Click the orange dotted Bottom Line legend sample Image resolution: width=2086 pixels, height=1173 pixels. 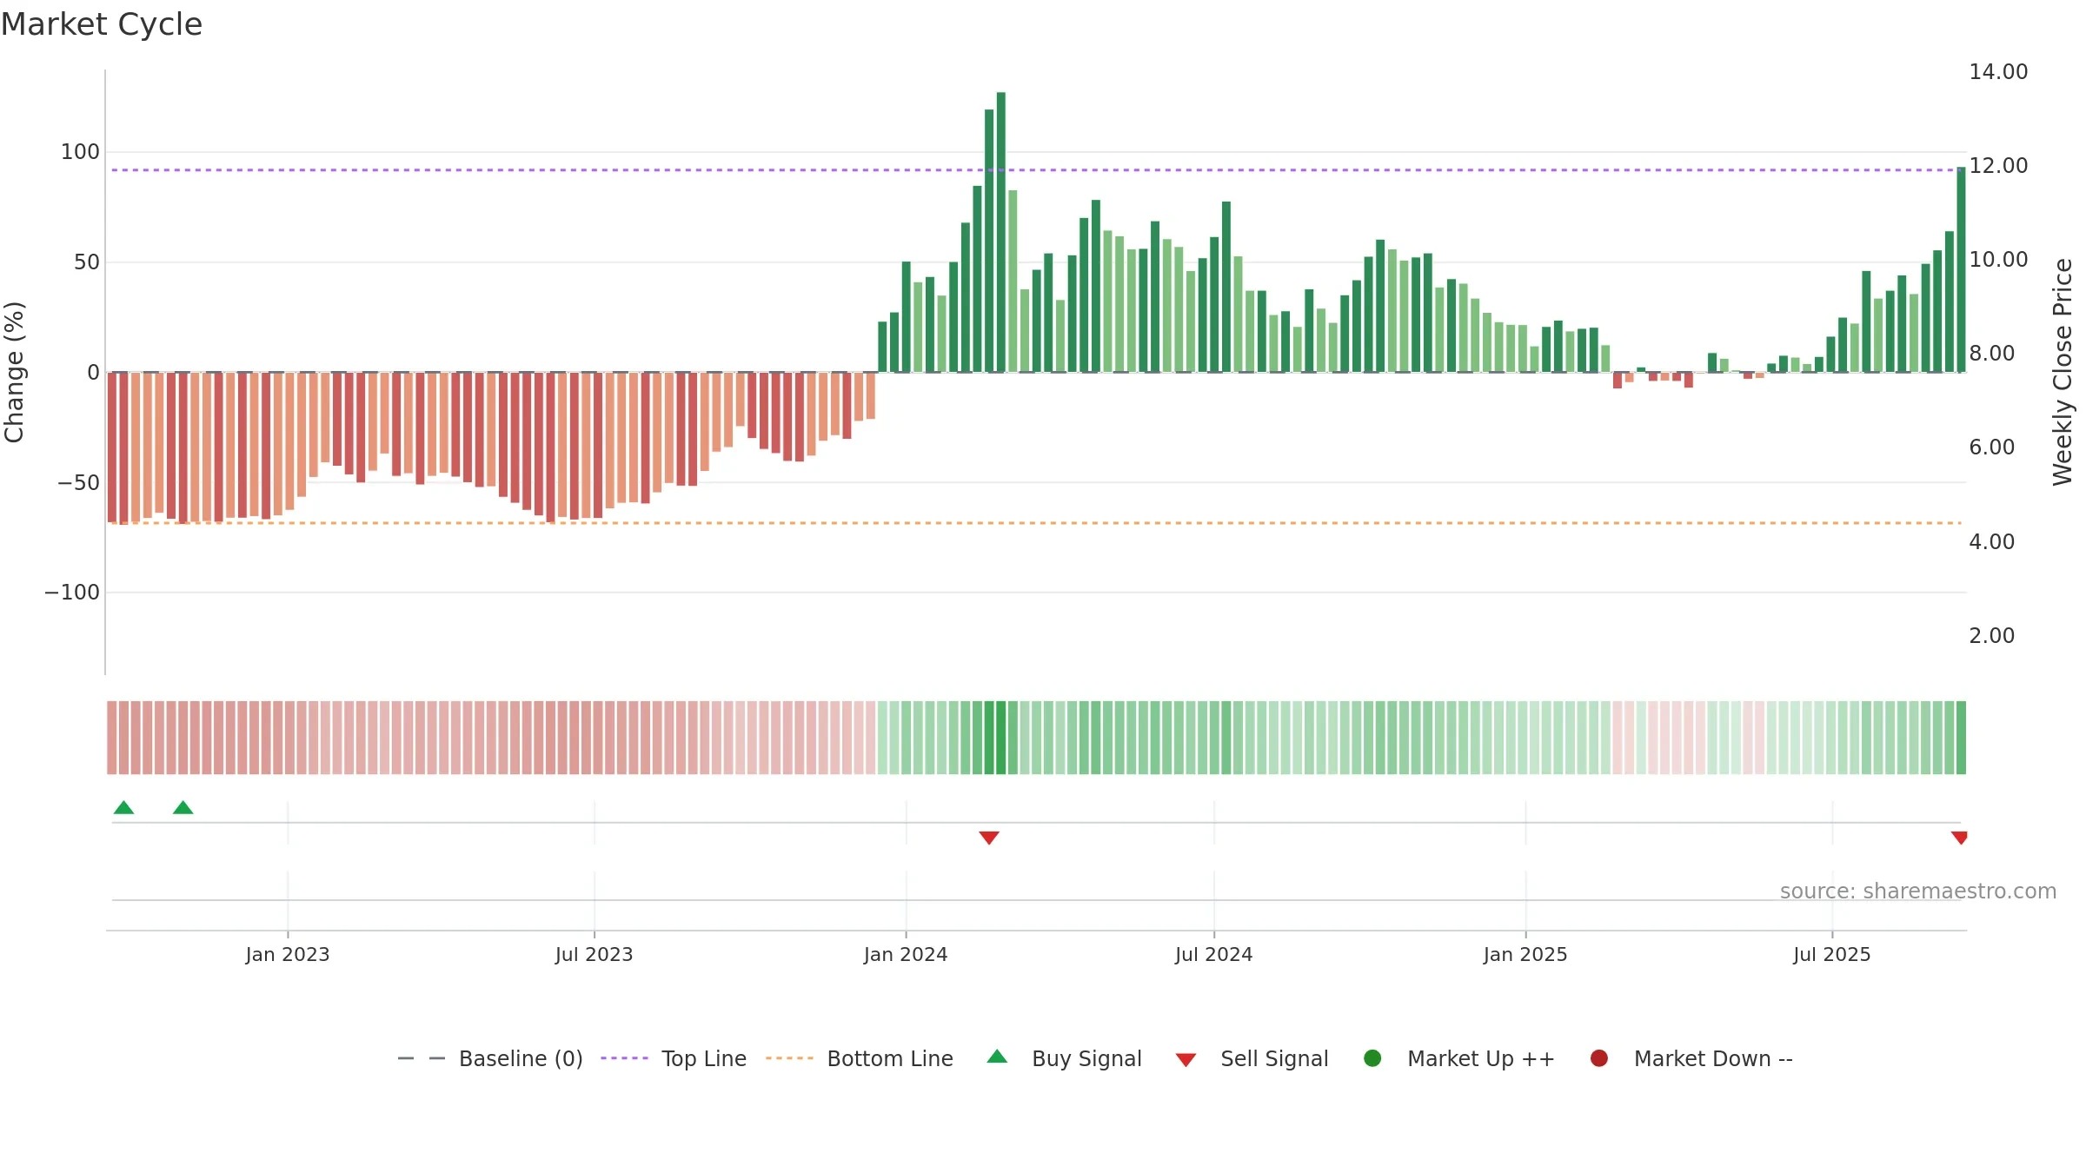coord(789,1058)
